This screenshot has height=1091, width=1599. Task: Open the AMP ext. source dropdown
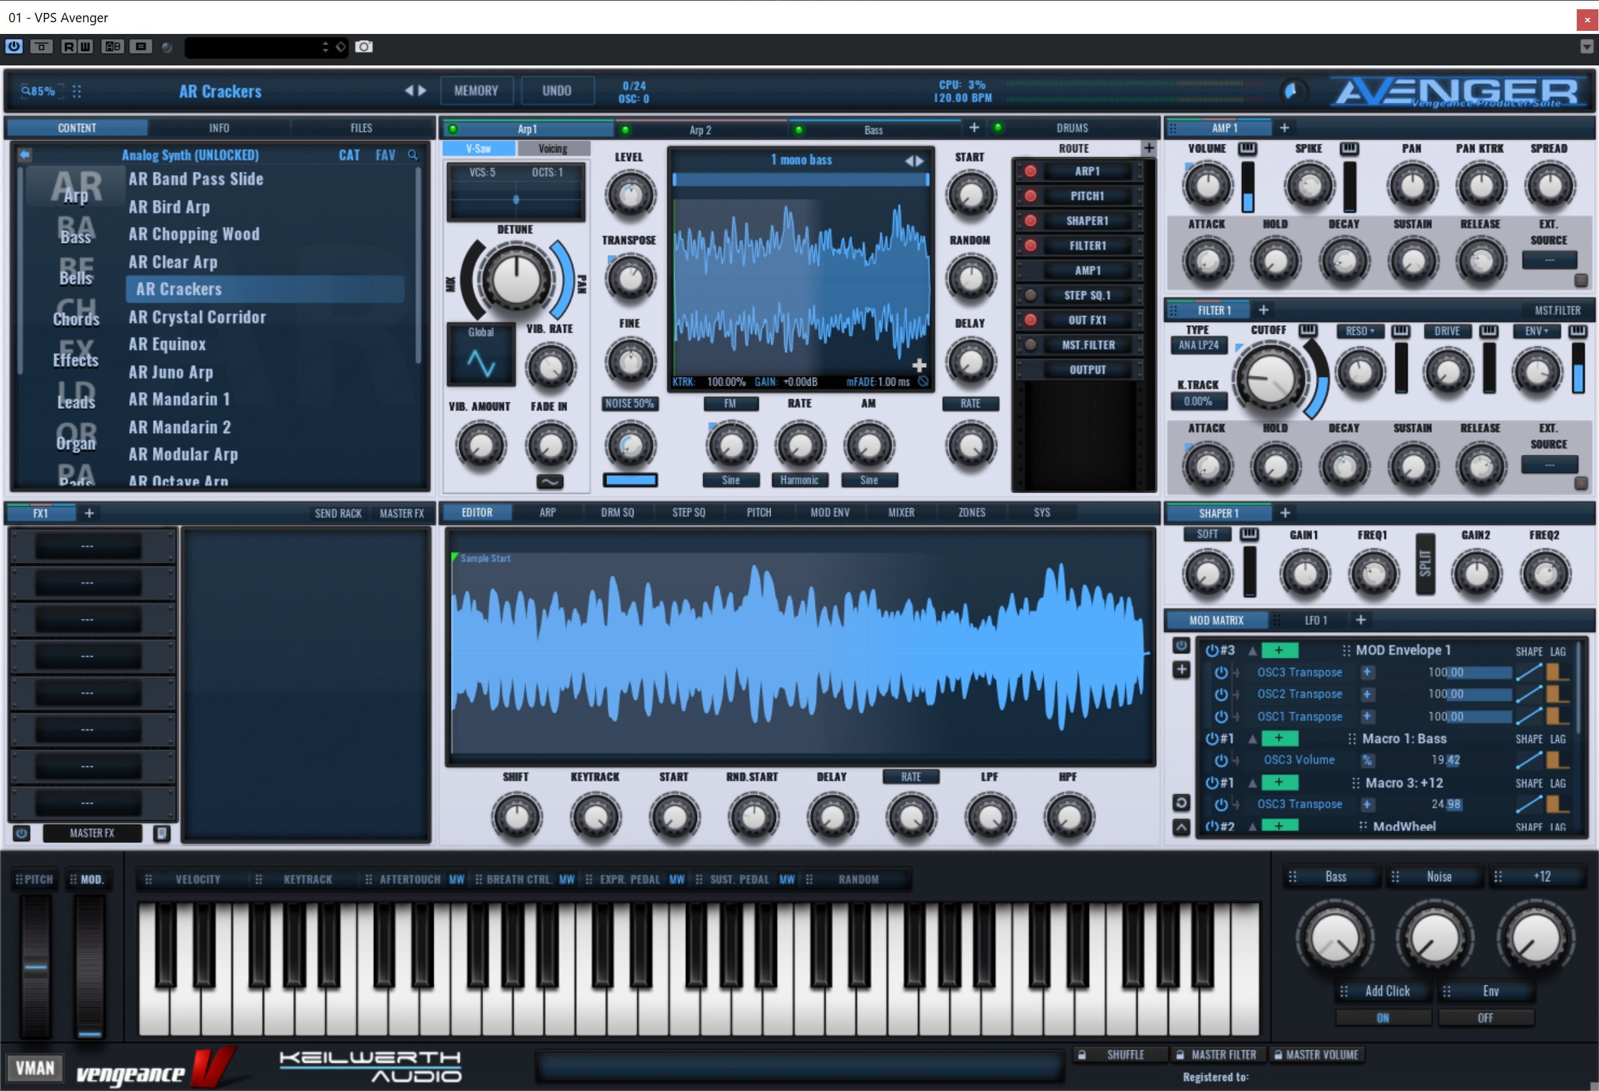click(1549, 260)
